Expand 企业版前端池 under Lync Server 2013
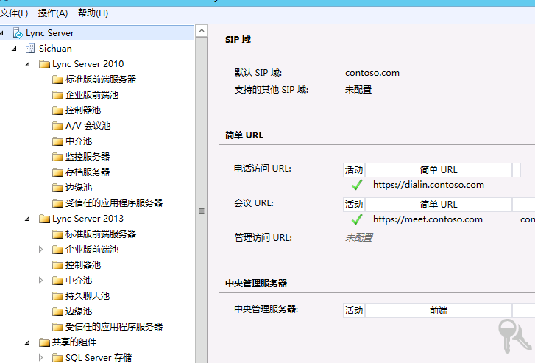Viewport: 535px width, 363px height. click(x=41, y=250)
